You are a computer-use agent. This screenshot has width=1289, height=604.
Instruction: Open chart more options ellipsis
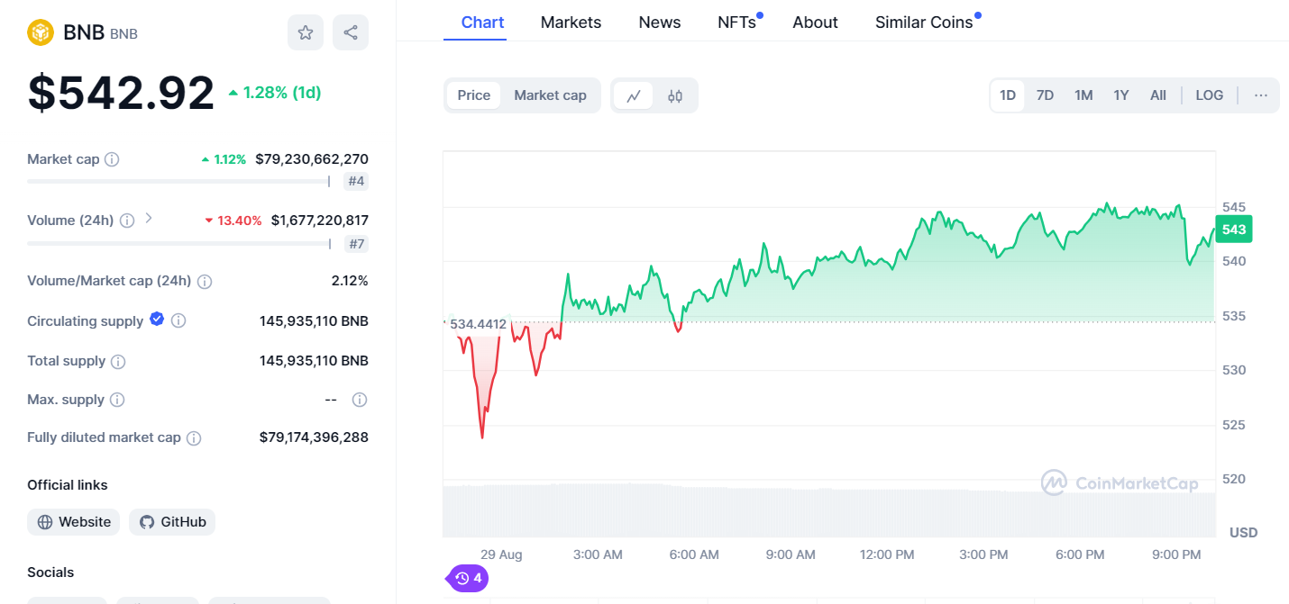pos(1261,95)
